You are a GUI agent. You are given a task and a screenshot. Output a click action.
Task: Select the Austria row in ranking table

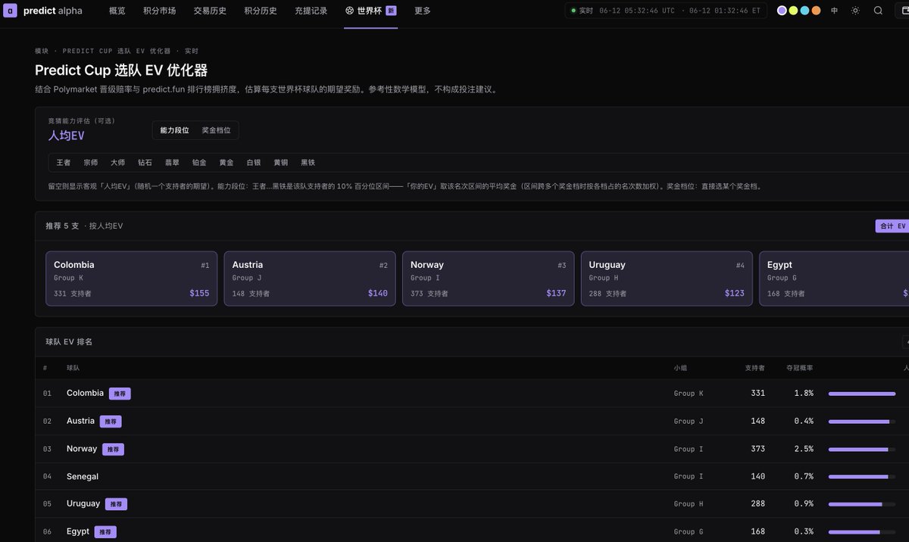472,421
